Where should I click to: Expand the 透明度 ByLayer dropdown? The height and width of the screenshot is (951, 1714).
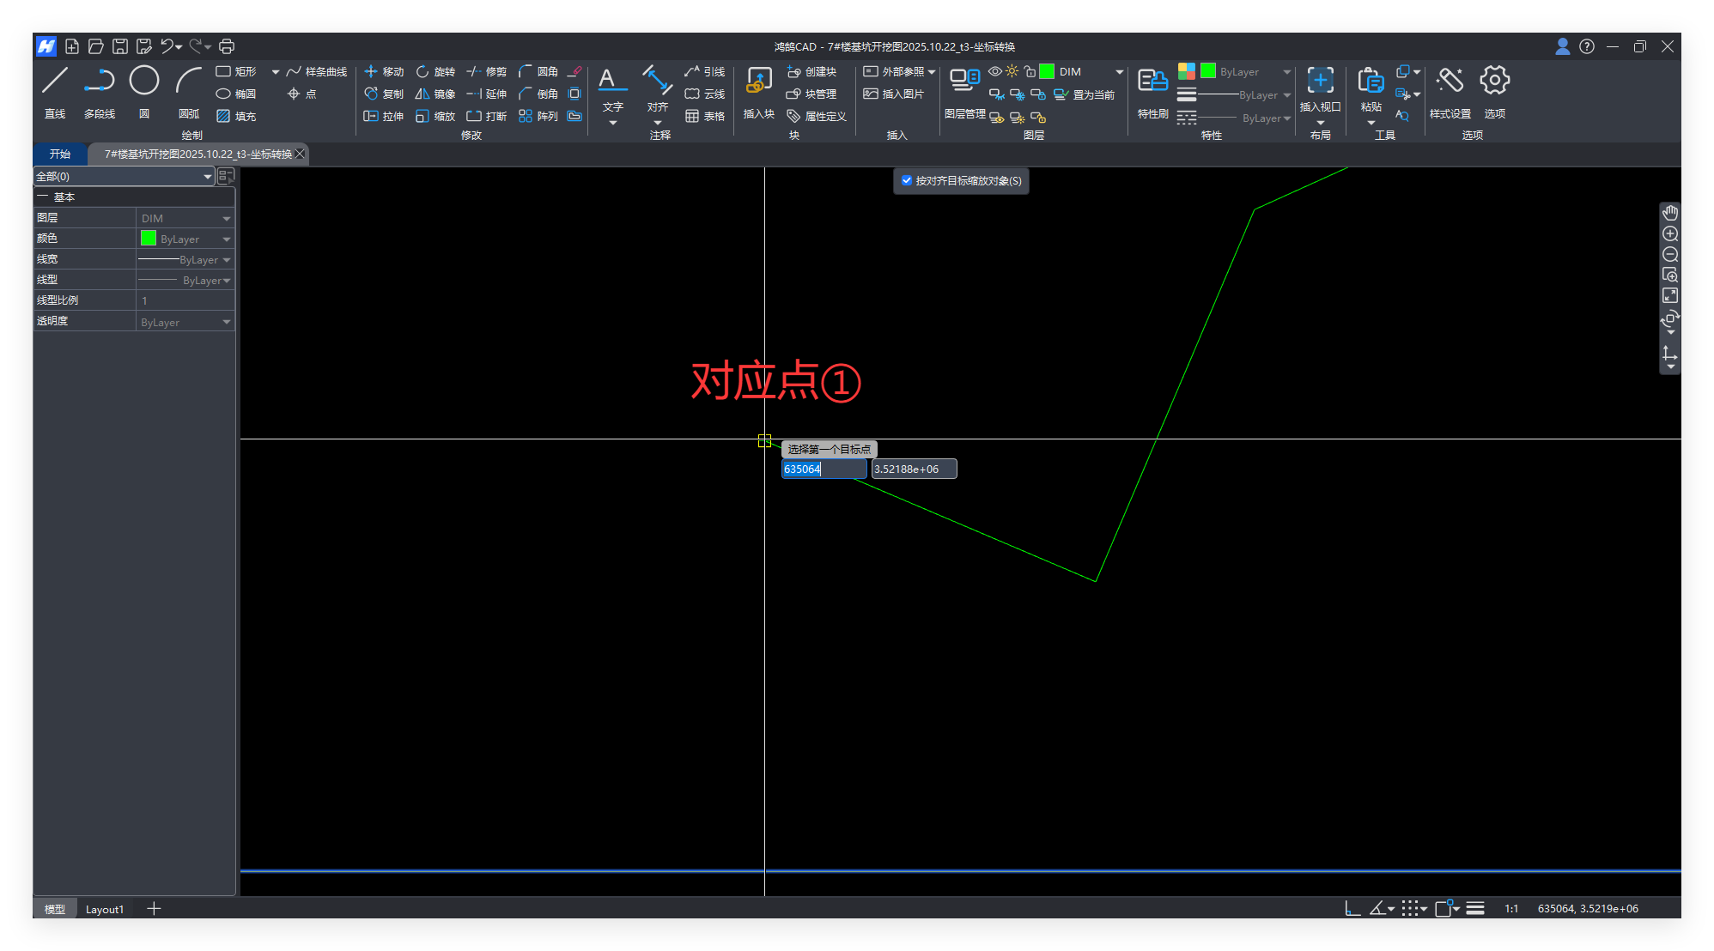[x=227, y=323]
